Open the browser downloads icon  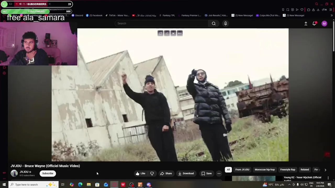pyautogui.click(x=318, y=10)
